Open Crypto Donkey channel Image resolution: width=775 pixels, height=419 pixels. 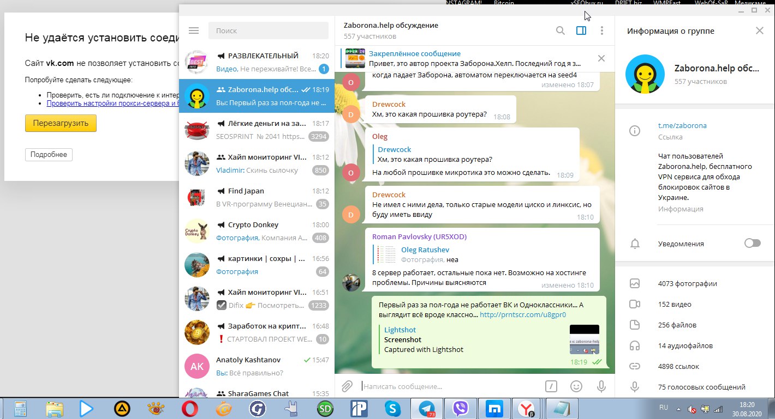(257, 231)
